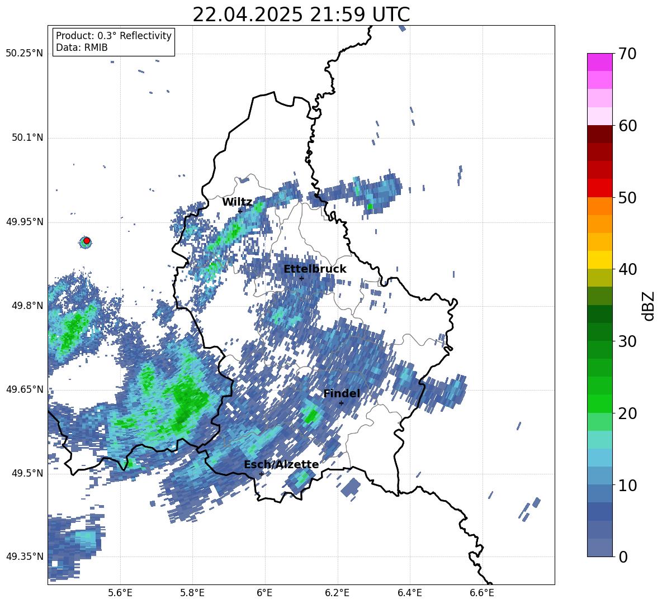
Task: Click the 6.6°E longitude label
Action: coord(482,593)
